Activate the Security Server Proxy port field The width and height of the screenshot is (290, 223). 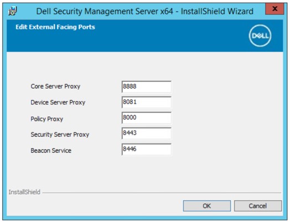pyautogui.click(x=146, y=133)
